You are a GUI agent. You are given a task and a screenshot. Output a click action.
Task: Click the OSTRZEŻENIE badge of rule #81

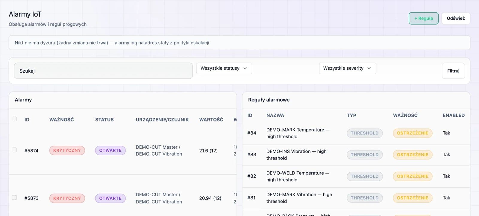point(413,198)
